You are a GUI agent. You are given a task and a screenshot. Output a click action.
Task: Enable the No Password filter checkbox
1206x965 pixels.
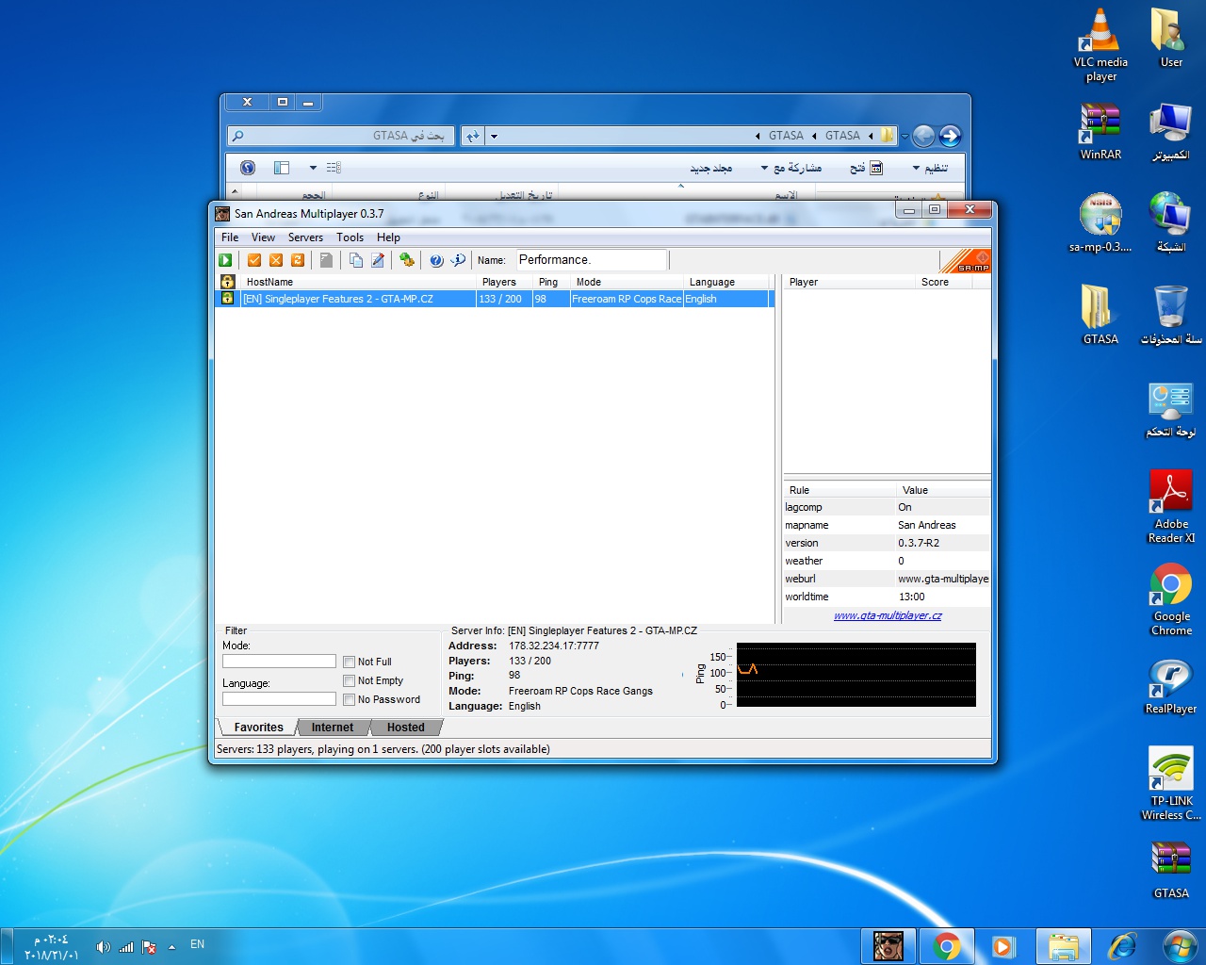click(x=350, y=699)
